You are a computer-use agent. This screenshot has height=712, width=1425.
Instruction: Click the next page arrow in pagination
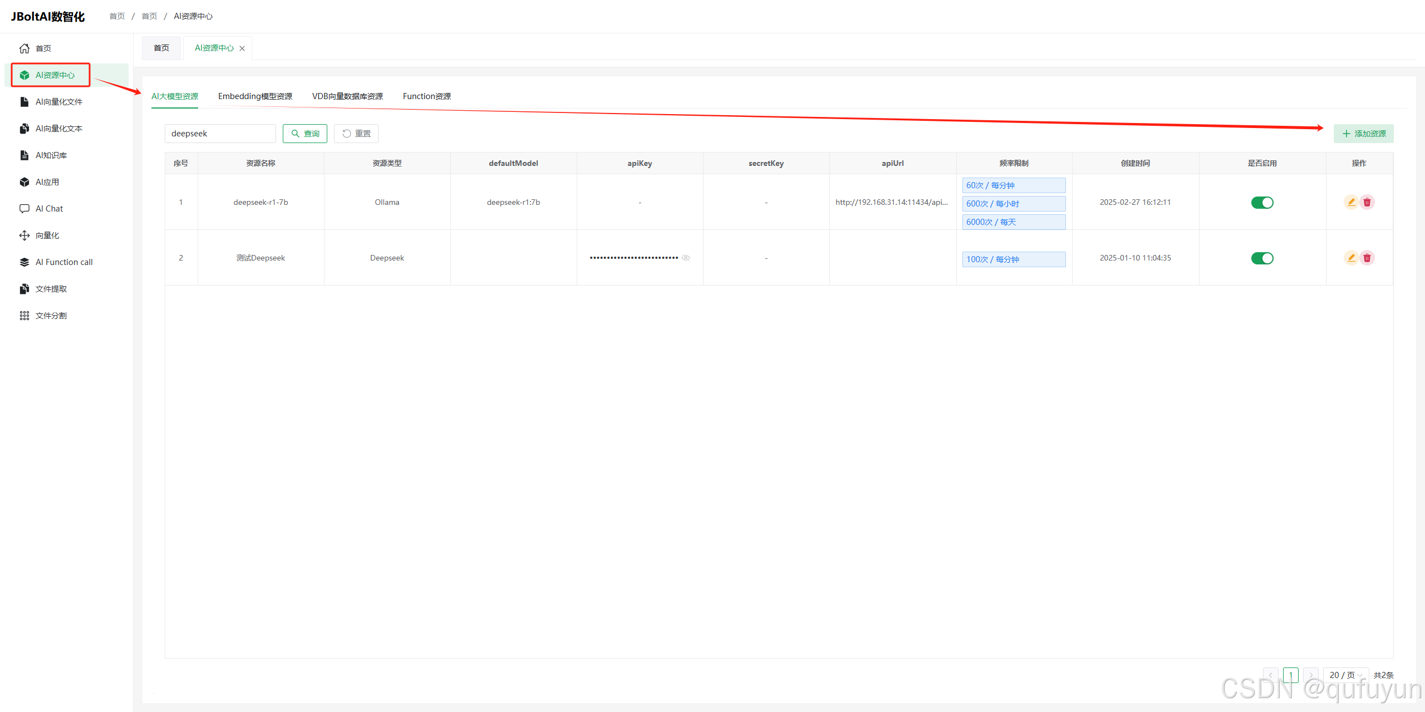tap(1311, 675)
